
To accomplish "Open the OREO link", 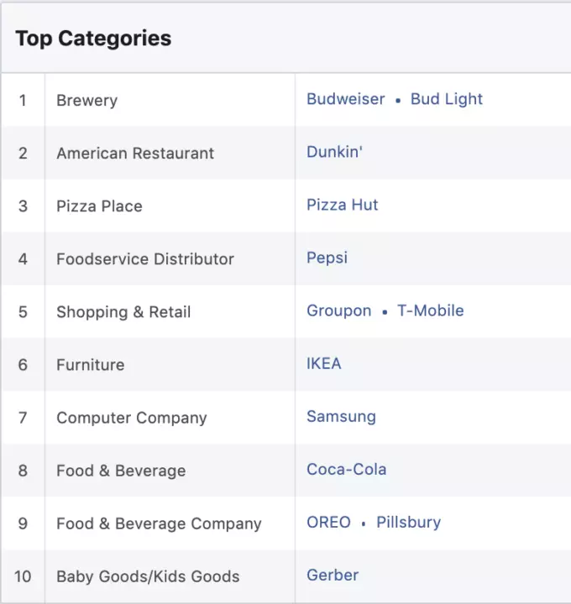I will (x=328, y=522).
